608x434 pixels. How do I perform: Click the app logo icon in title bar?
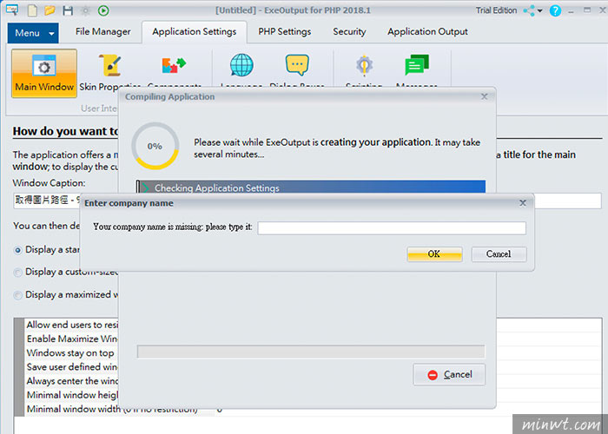(12, 10)
